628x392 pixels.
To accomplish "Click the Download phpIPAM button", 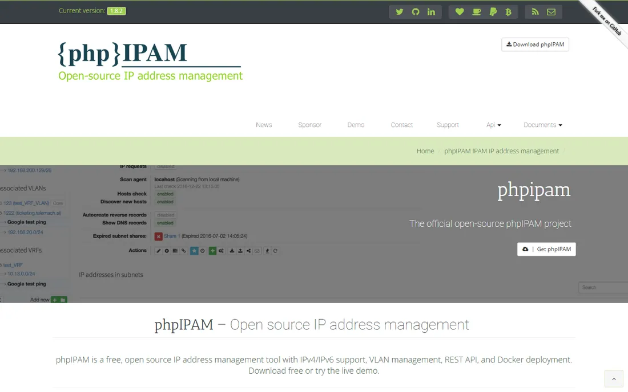I will [535, 44].
